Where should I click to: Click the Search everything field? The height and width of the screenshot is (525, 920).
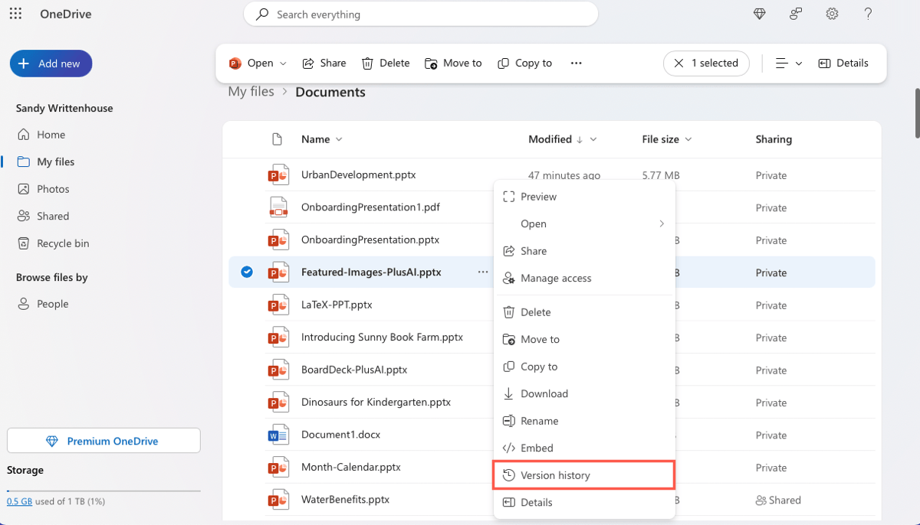pyautogui.click(x=420, y=14)
